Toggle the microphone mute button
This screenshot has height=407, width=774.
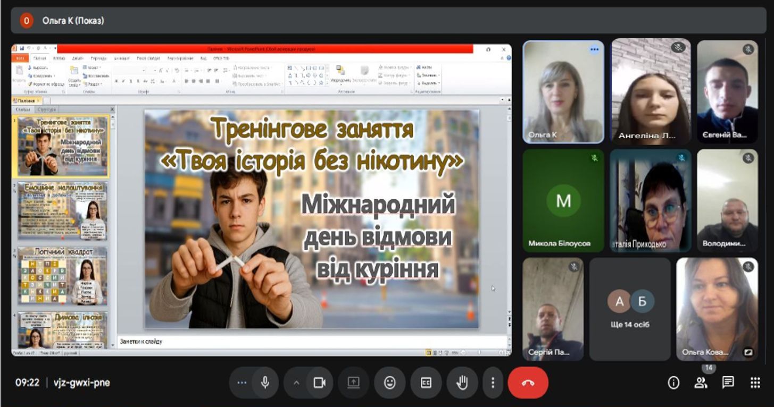[x=265, y=383]
